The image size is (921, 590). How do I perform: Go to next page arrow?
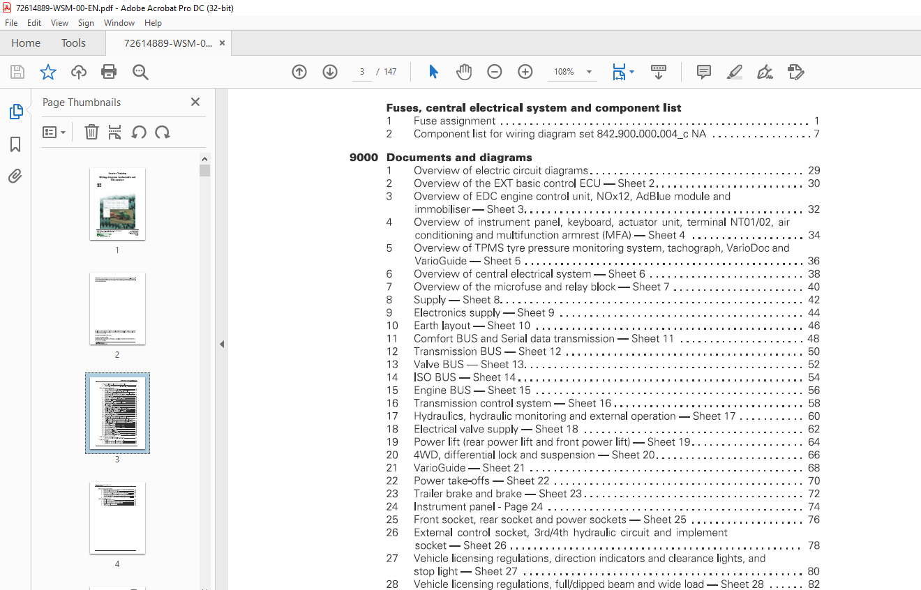[330, 72]
